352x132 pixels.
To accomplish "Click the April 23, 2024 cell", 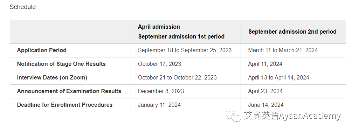I will [x=265, y=91].
